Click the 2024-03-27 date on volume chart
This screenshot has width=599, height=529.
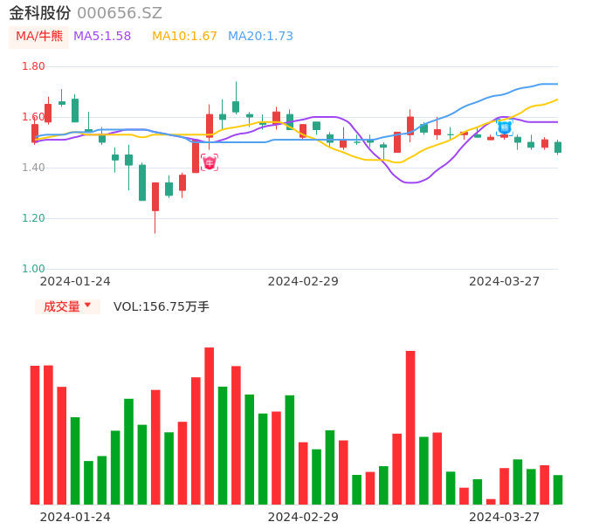pyautogui.click(x=505, y=517)
